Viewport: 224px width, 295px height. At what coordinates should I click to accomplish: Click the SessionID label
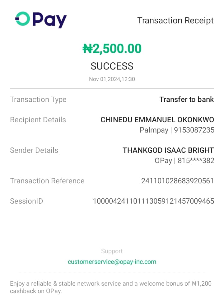click(26, 201)
